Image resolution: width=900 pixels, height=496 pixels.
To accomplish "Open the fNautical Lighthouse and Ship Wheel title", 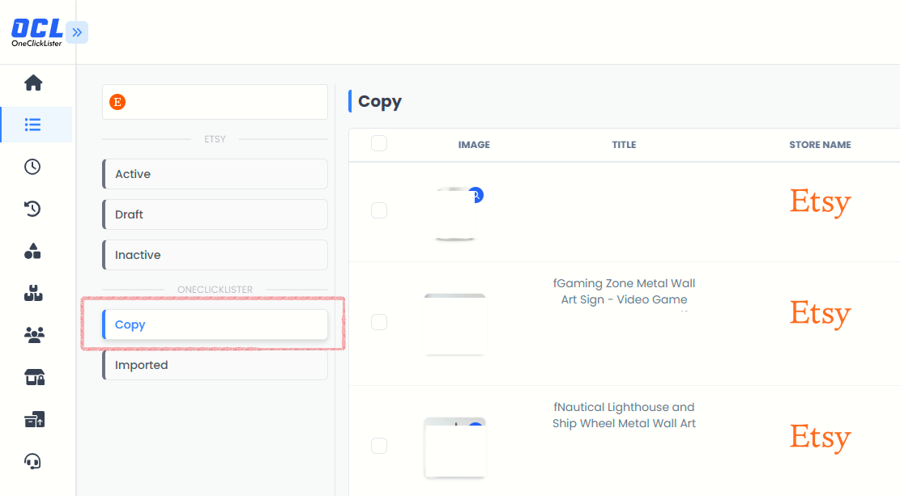I will [624, 415].
